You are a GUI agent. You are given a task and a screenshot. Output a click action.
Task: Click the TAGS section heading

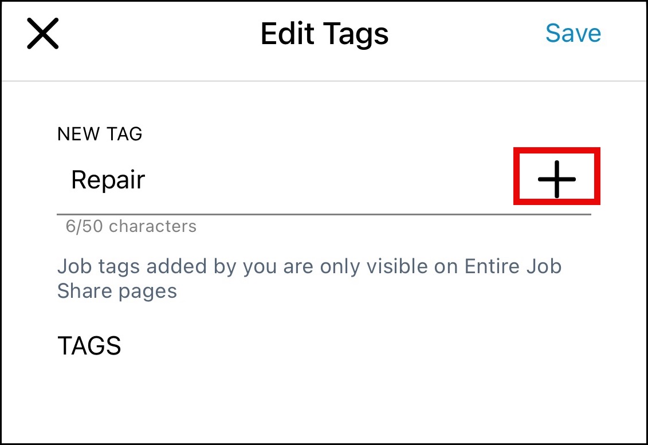point(89,346)
